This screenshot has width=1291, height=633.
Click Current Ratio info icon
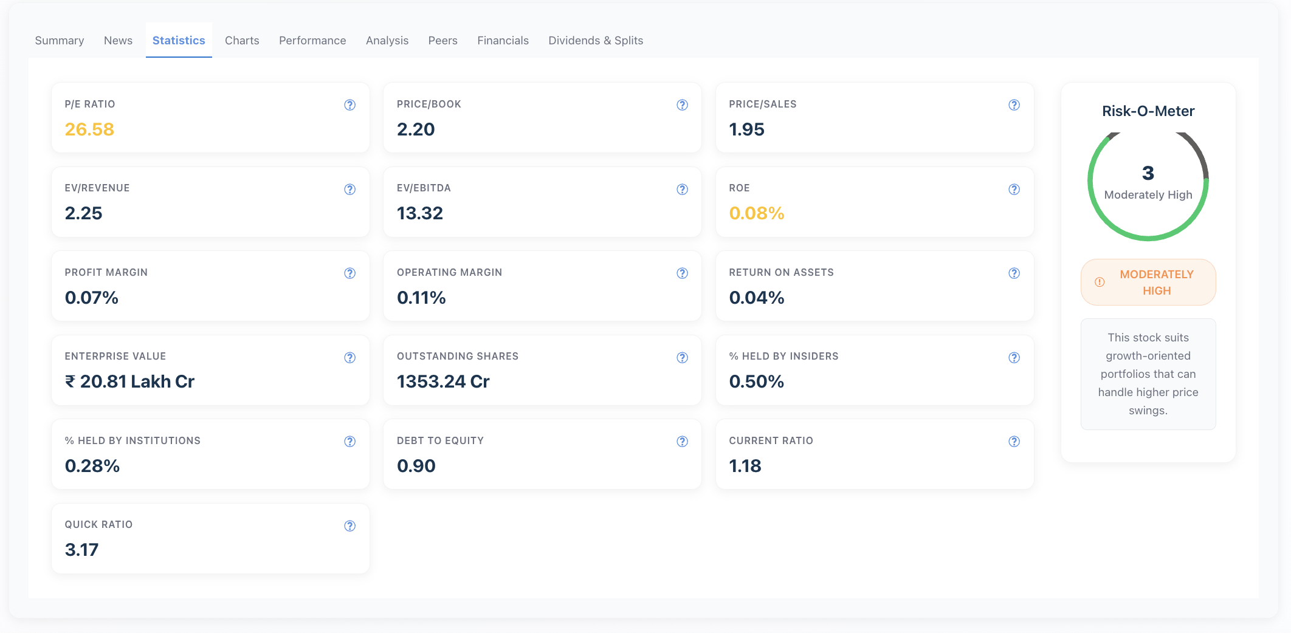[1014, 442]
